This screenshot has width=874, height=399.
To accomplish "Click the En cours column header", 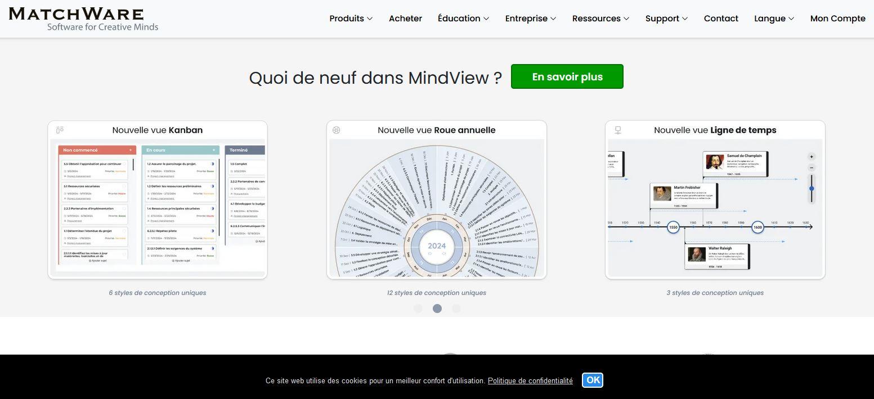I will coord(181,150).
